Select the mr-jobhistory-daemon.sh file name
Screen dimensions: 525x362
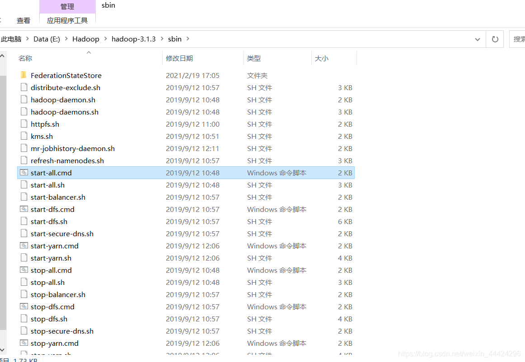point(73,149)
